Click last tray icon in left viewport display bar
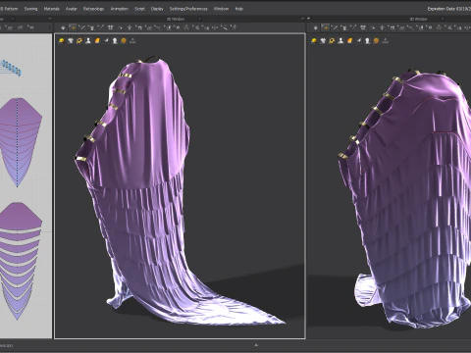The width and height of the screenshot is (471, 353). click(x=132, y=40)
